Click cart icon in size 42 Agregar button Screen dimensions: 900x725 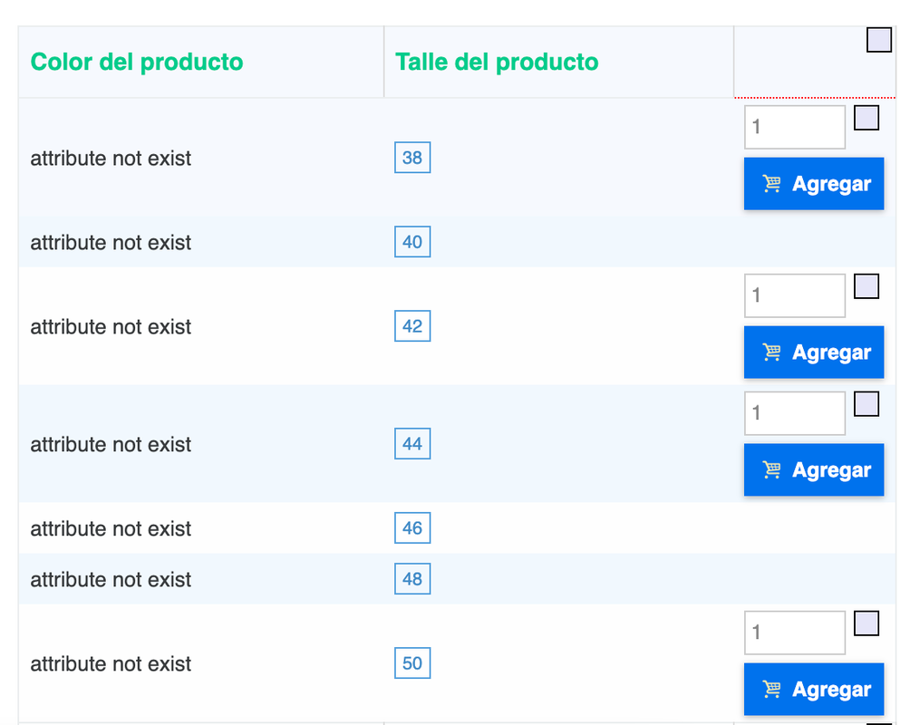[771, 353]
